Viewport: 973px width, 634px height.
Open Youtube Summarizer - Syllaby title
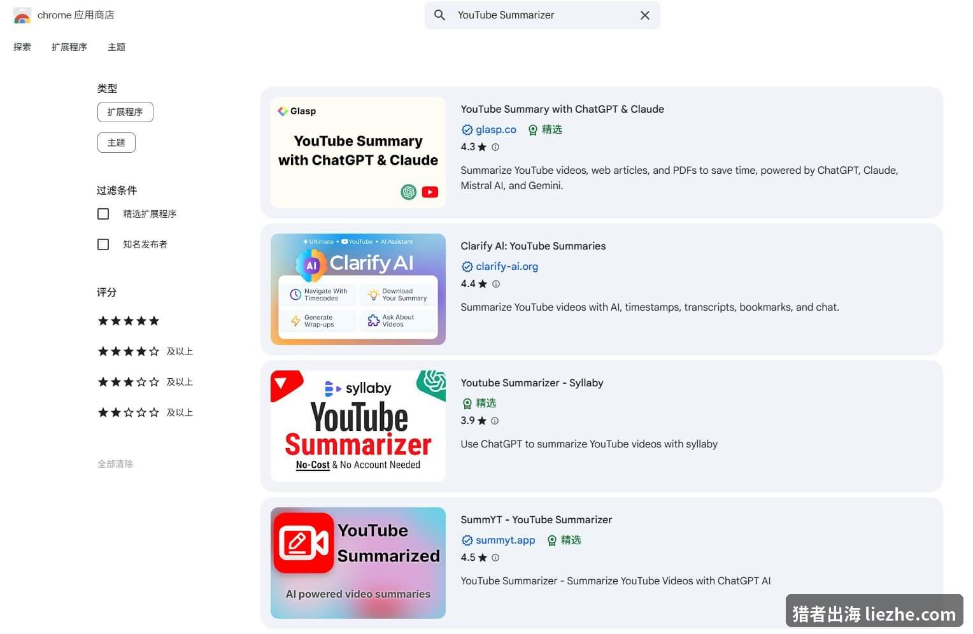coord(532,383)
